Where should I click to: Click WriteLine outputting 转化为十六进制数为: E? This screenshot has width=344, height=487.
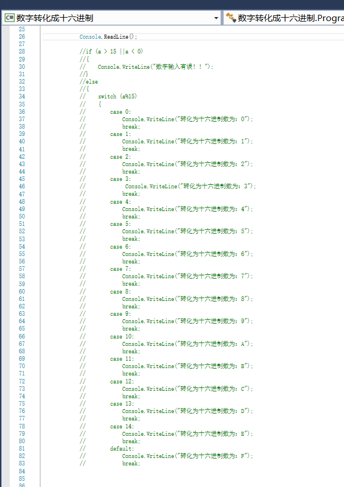187,434
